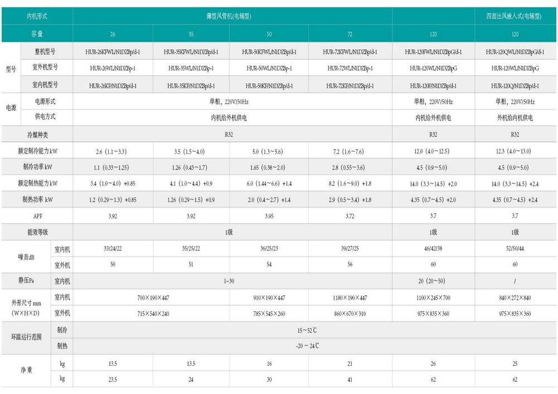The width and height of the screenshot is (558, 394).
Task: Select cooling capacity 2.6 (1.1~3.3)
Action: pos(111,152)
